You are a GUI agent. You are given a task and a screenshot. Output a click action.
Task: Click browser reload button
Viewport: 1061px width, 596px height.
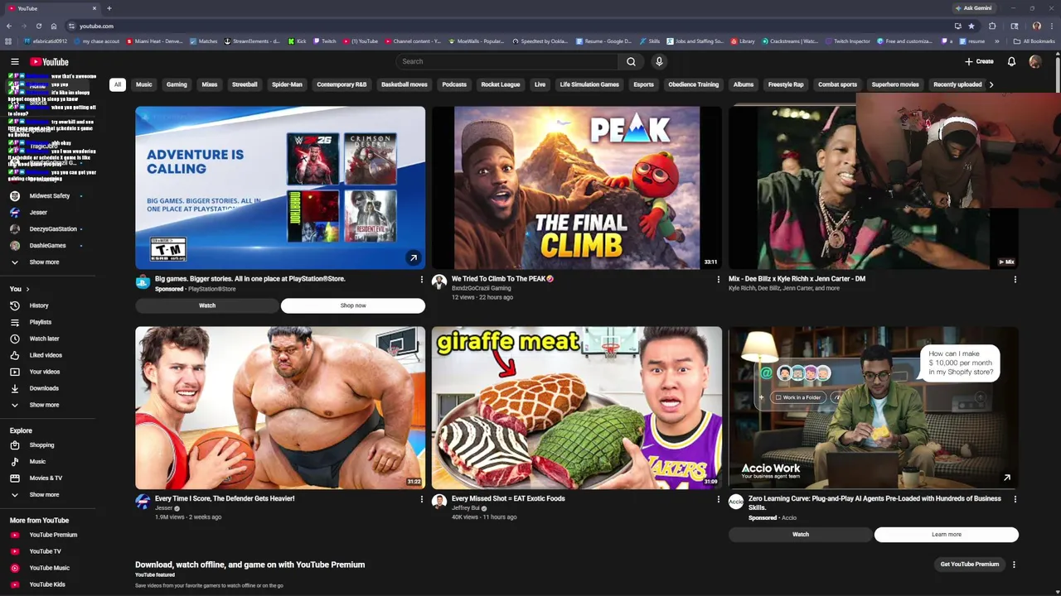38,26
